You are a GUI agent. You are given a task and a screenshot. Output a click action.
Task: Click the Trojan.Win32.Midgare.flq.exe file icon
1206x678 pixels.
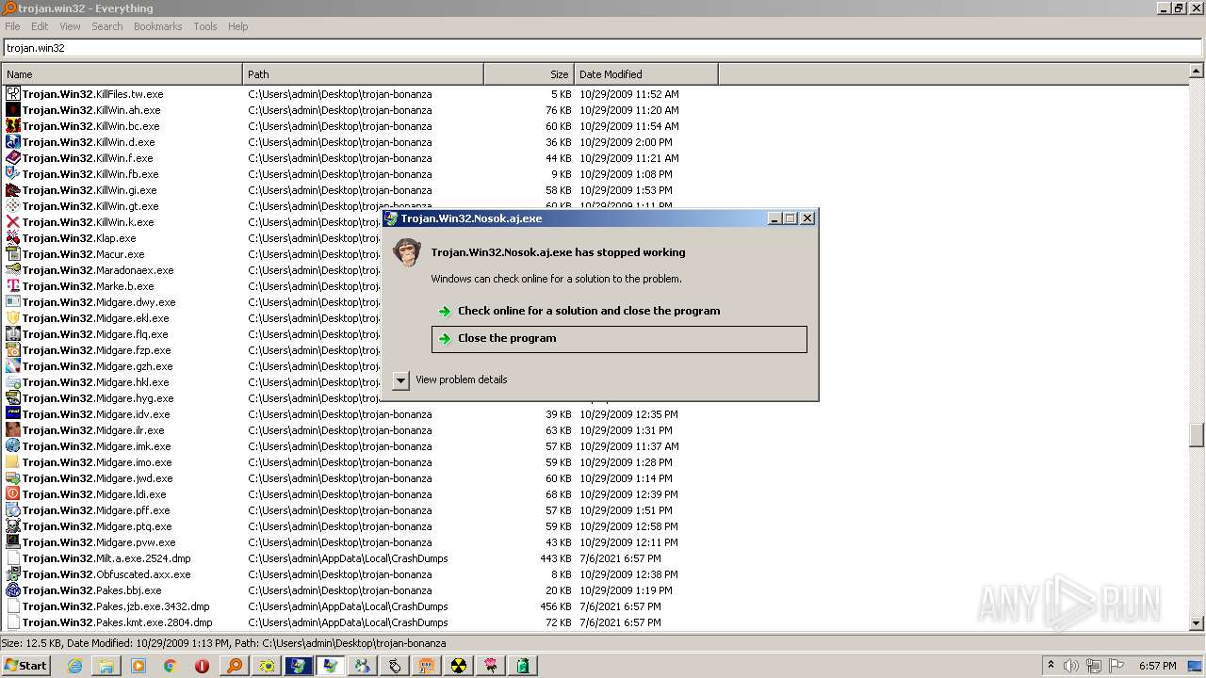pyautogui.click(x=12, y=334)
